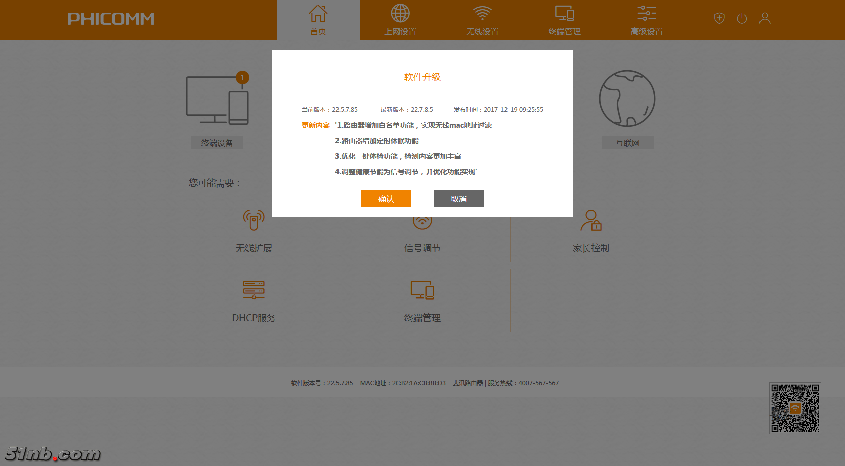
Task: Click the 信号调节 signal adjustment label
Action: point(422,248)
